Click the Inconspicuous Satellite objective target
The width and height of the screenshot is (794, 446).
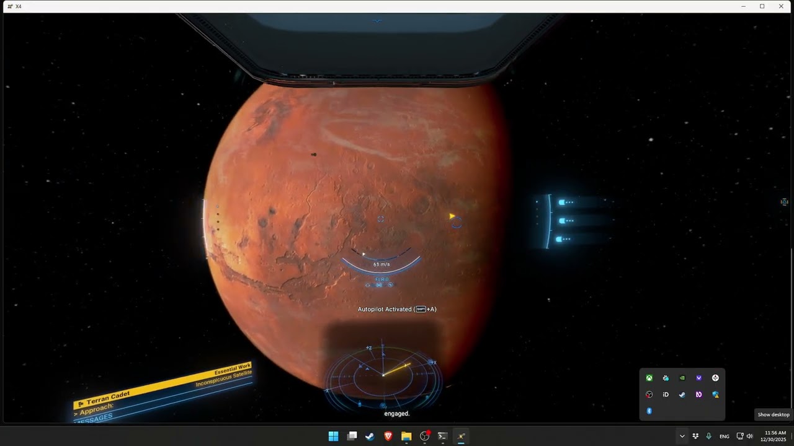[224, 378]
